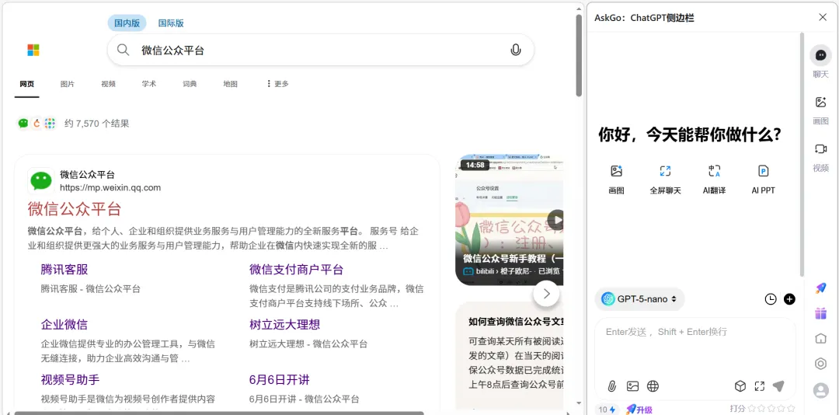Select the 地图 results tab
The height and width of the screenshot is (415, 839).
230,84
